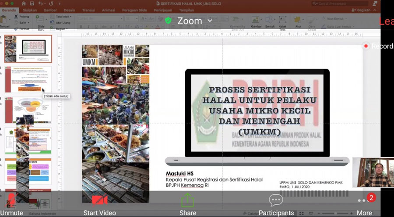Image resolution: width=394 pixels, height=217 pixels.
Task: Toggle Italic formatting
Action: [88, 27]
